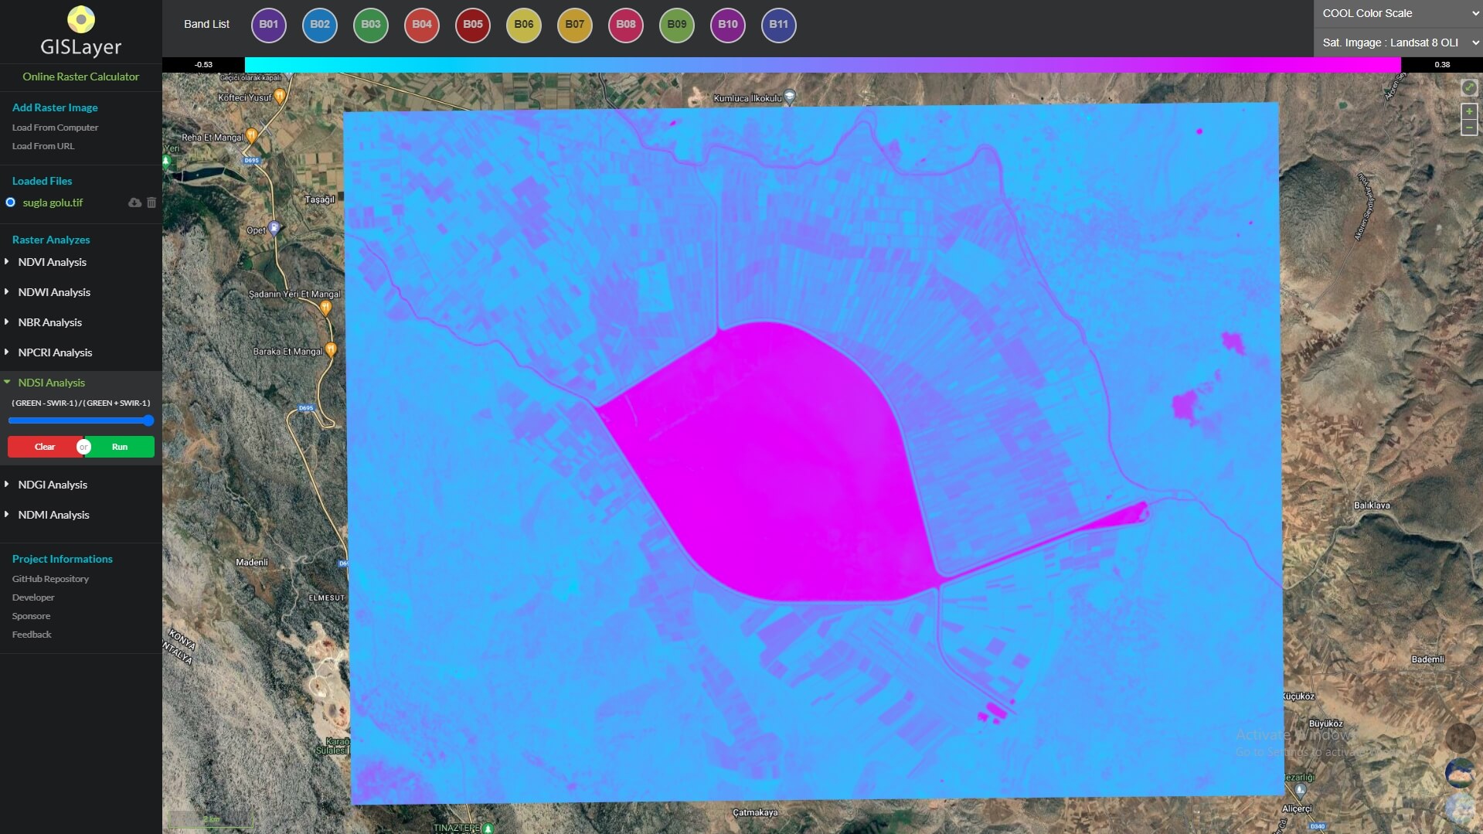Image resolution: width=1483 pixels, height=834 pixels.
Task: Click Add Raster Image heading
Action: 55,107
